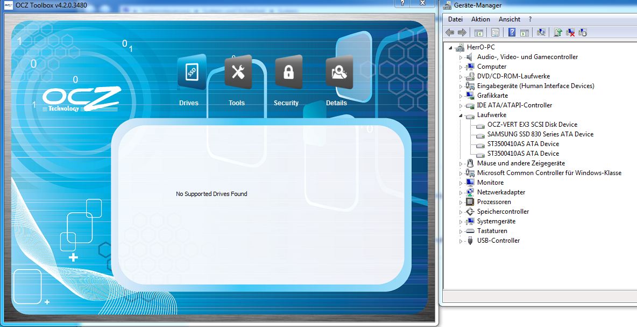Click the uninstall device red X icon
The height and width of the screenshot is (327, 637).
570,32
